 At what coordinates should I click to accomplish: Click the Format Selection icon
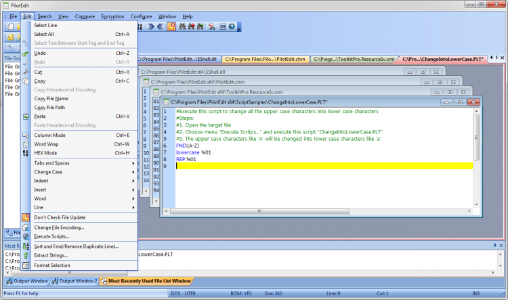[26, 265]
